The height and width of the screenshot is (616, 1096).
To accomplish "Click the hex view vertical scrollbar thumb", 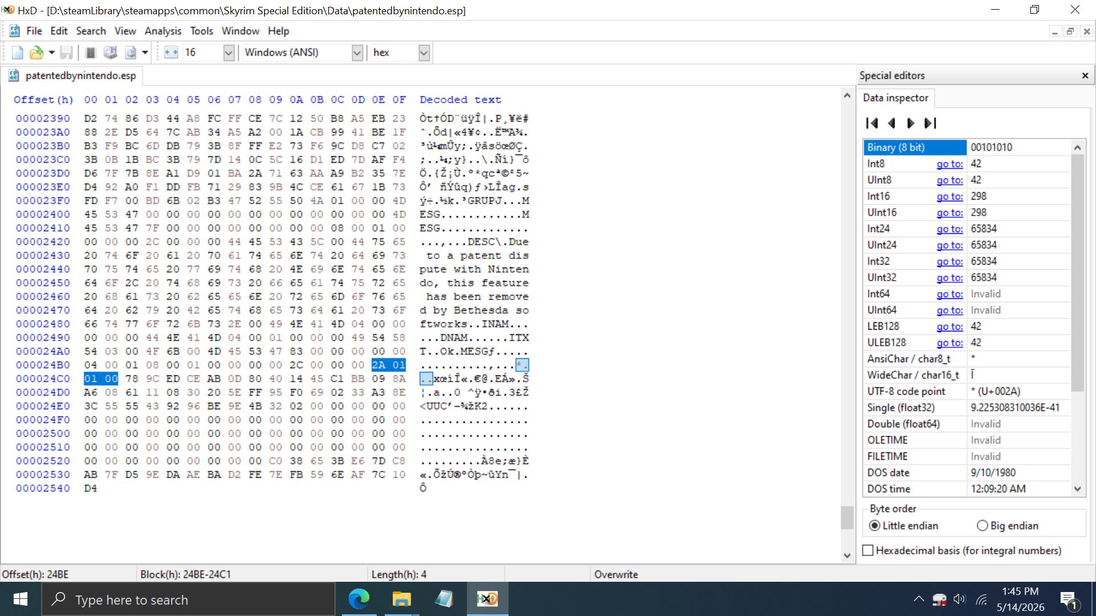I will 847,517.
